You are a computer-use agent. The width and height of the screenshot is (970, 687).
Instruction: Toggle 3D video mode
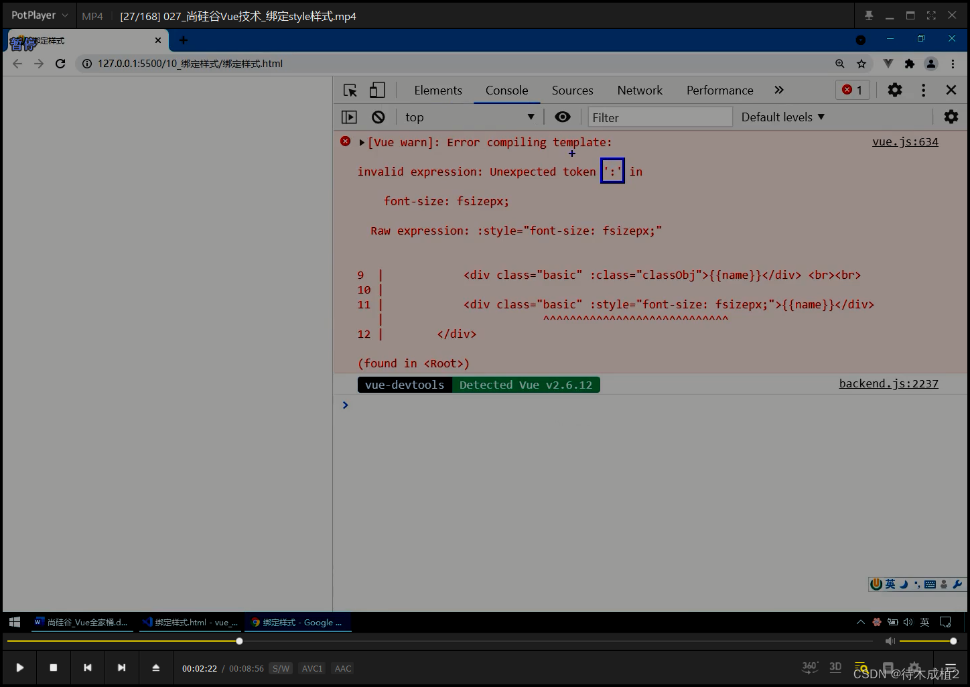pyautogui.click(x=835, y=667)
